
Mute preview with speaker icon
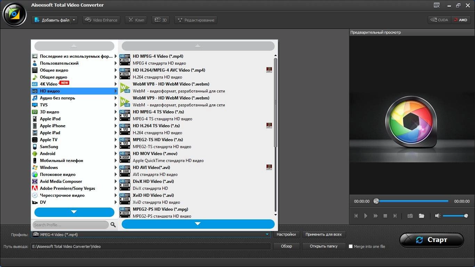coord(438,216)
